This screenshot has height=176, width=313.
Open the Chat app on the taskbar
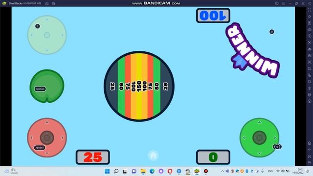[x=134, y=171]
